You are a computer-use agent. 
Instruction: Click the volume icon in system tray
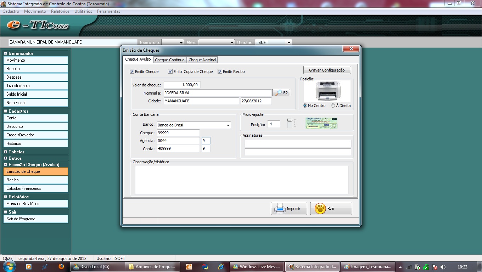(x=443, y=267)
